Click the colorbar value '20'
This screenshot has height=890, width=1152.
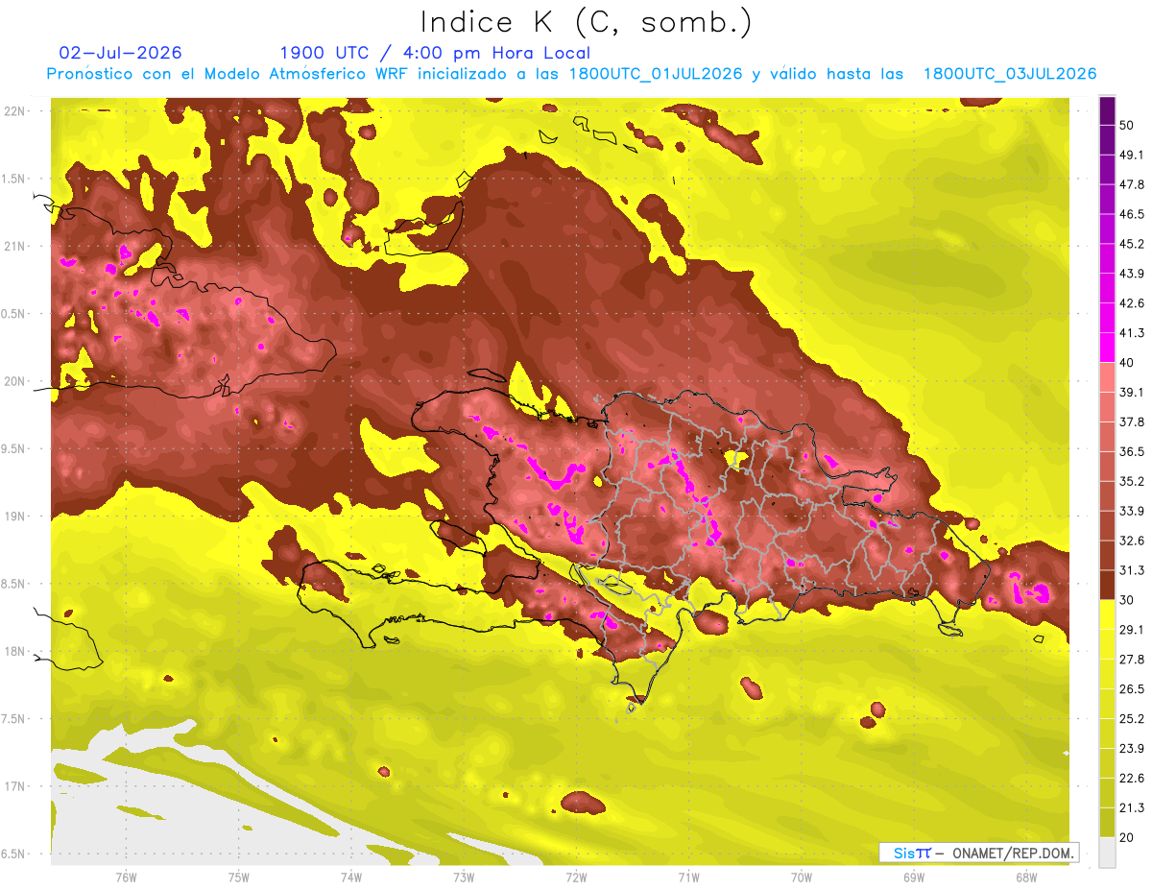(x=1128, y=837)
